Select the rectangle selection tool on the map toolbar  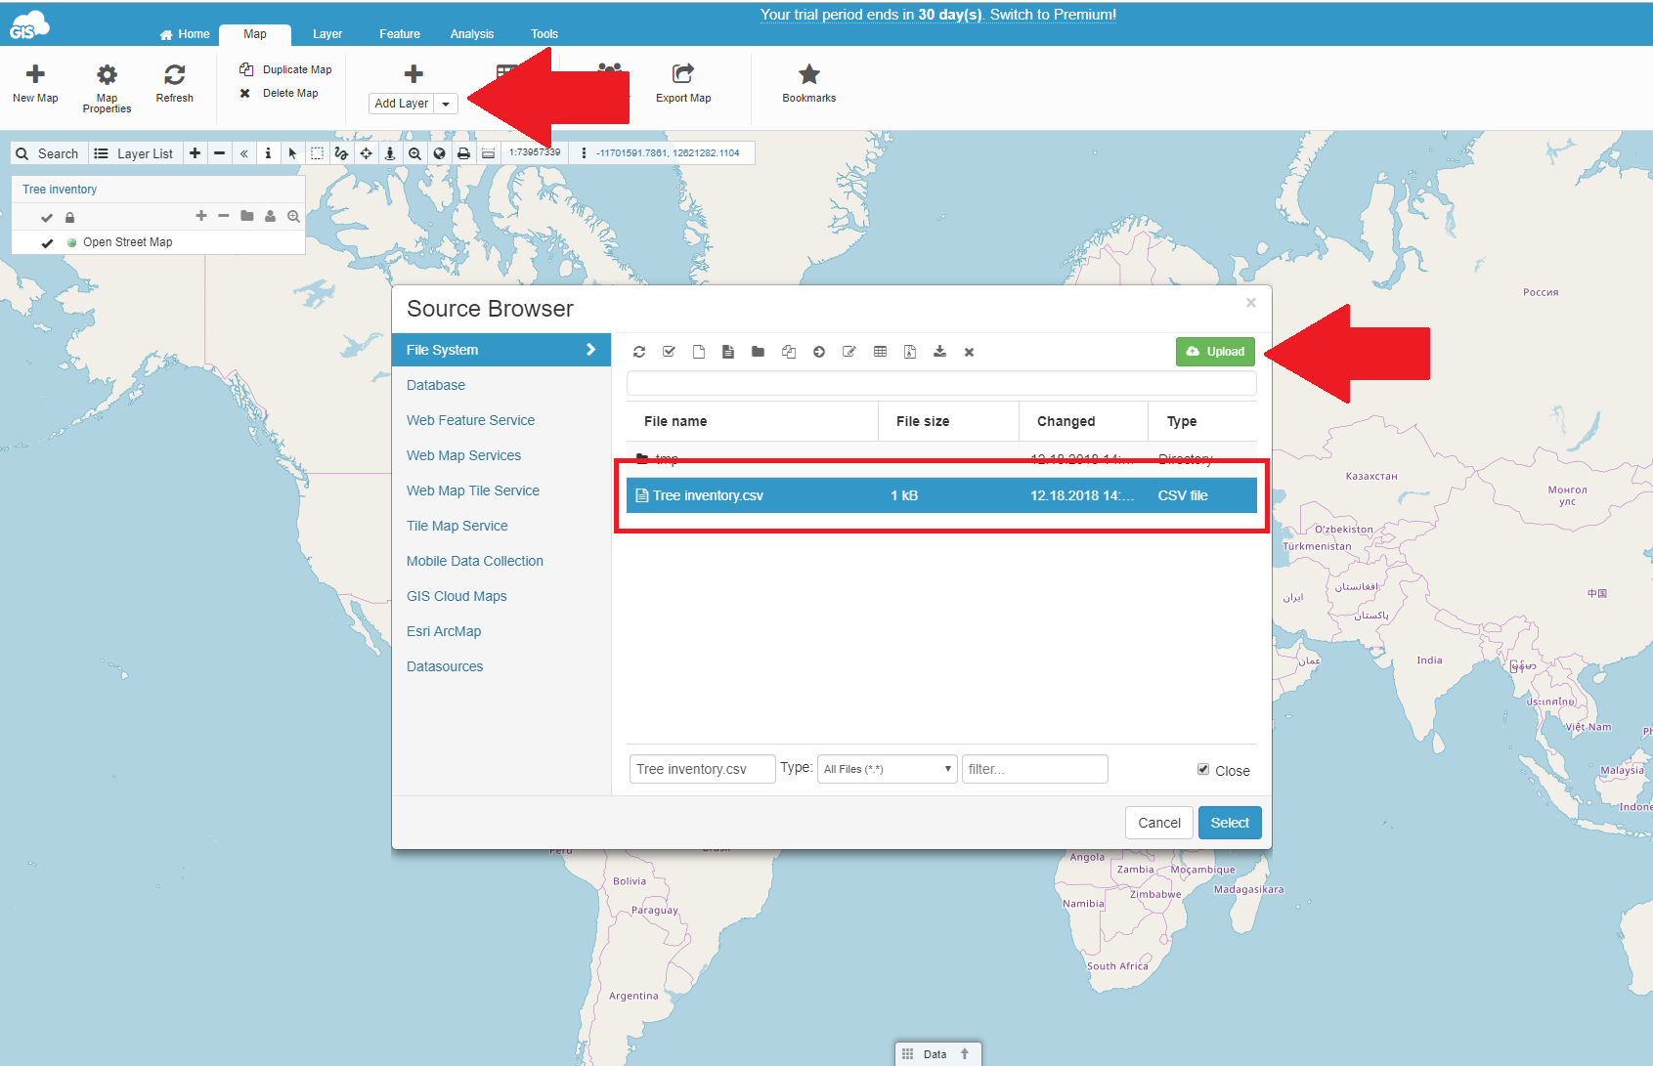(317, 153)
